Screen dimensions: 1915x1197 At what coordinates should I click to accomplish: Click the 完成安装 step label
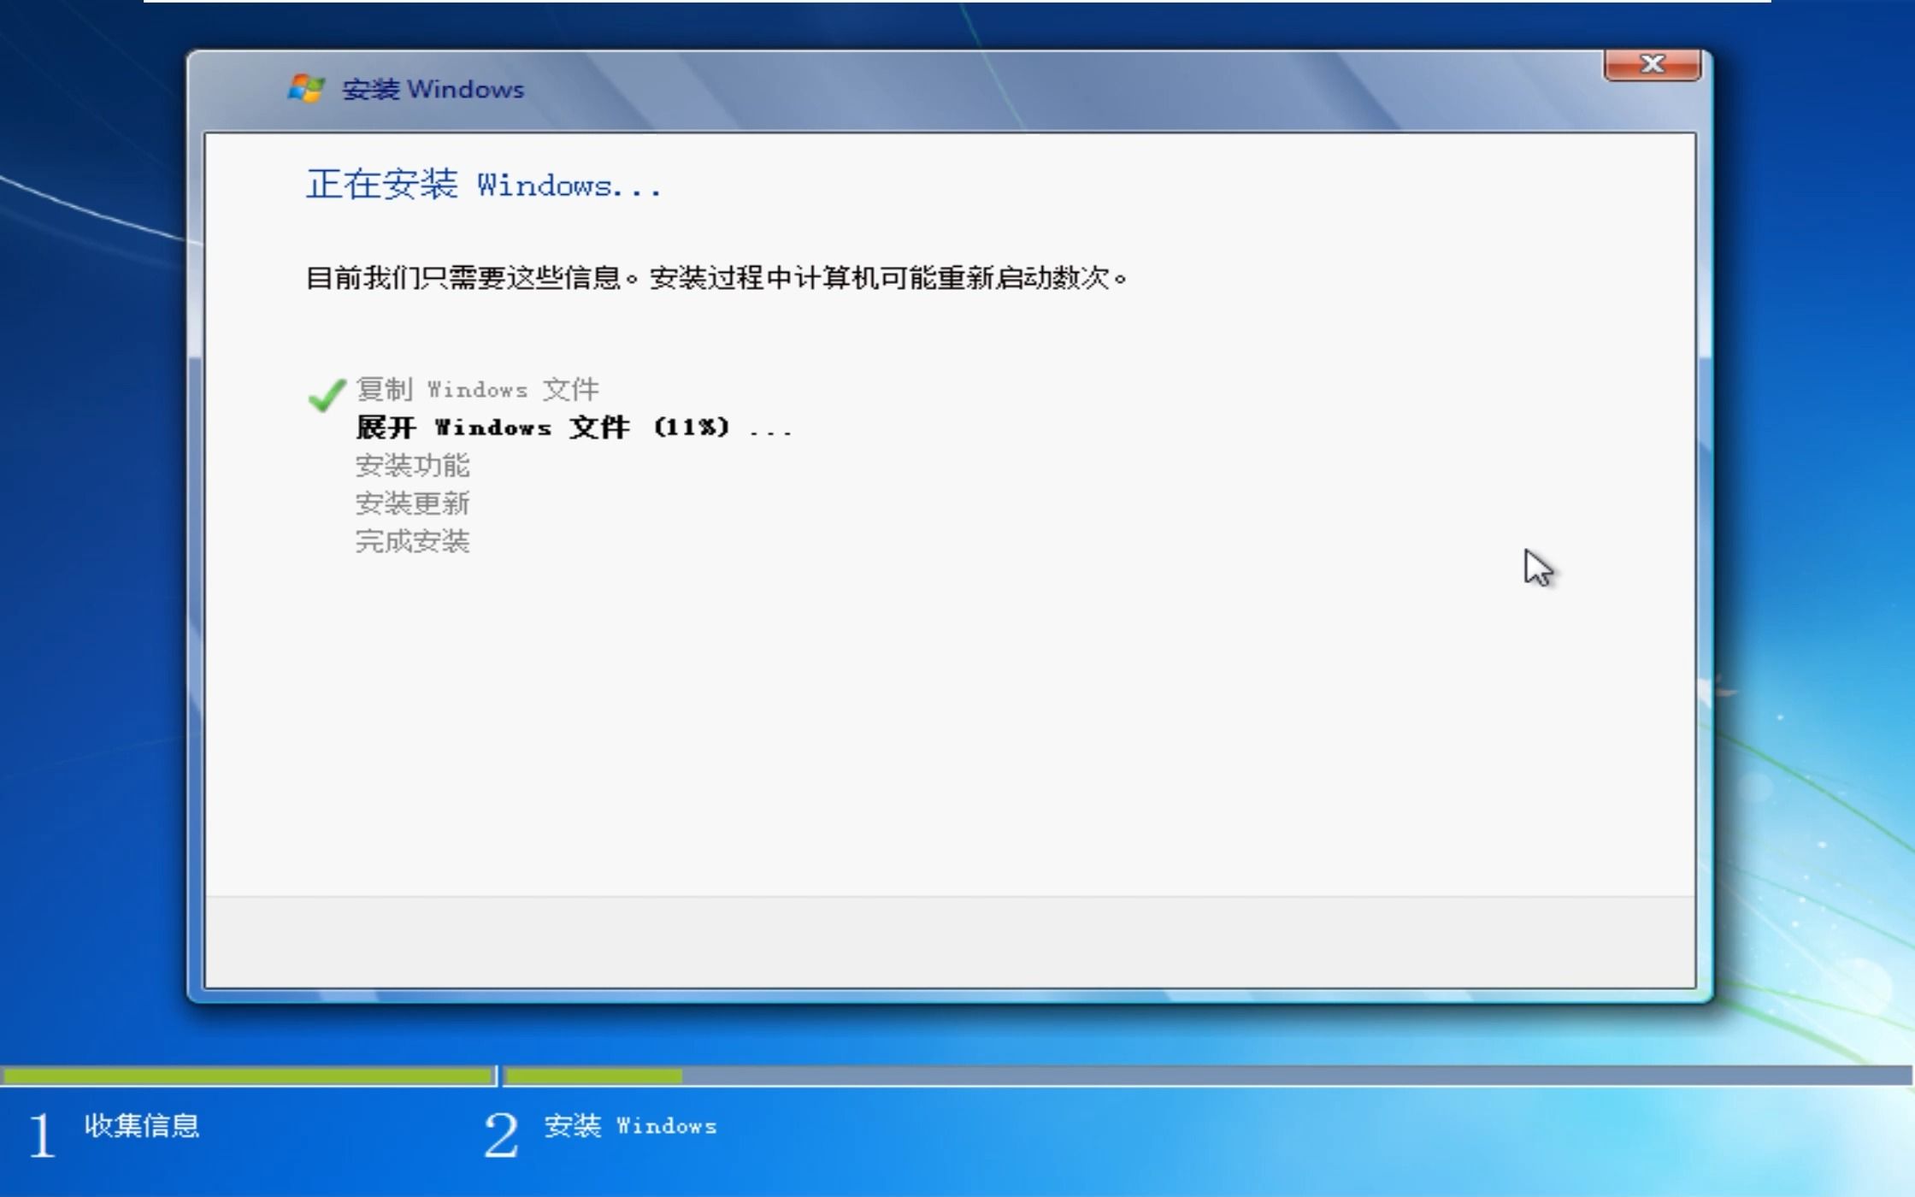[x=414, y=541]
